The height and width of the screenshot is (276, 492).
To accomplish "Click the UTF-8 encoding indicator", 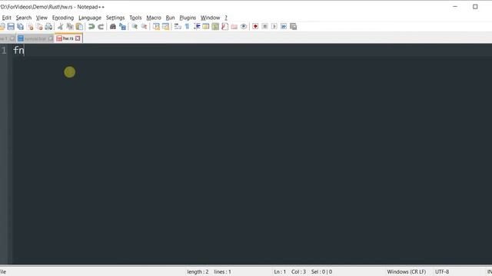I will click(442, 272).
